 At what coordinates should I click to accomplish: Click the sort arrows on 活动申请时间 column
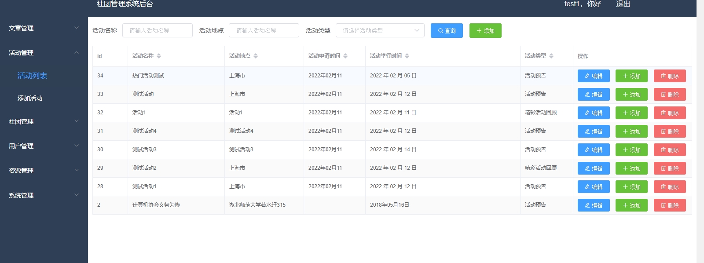[x=345, y=56]
